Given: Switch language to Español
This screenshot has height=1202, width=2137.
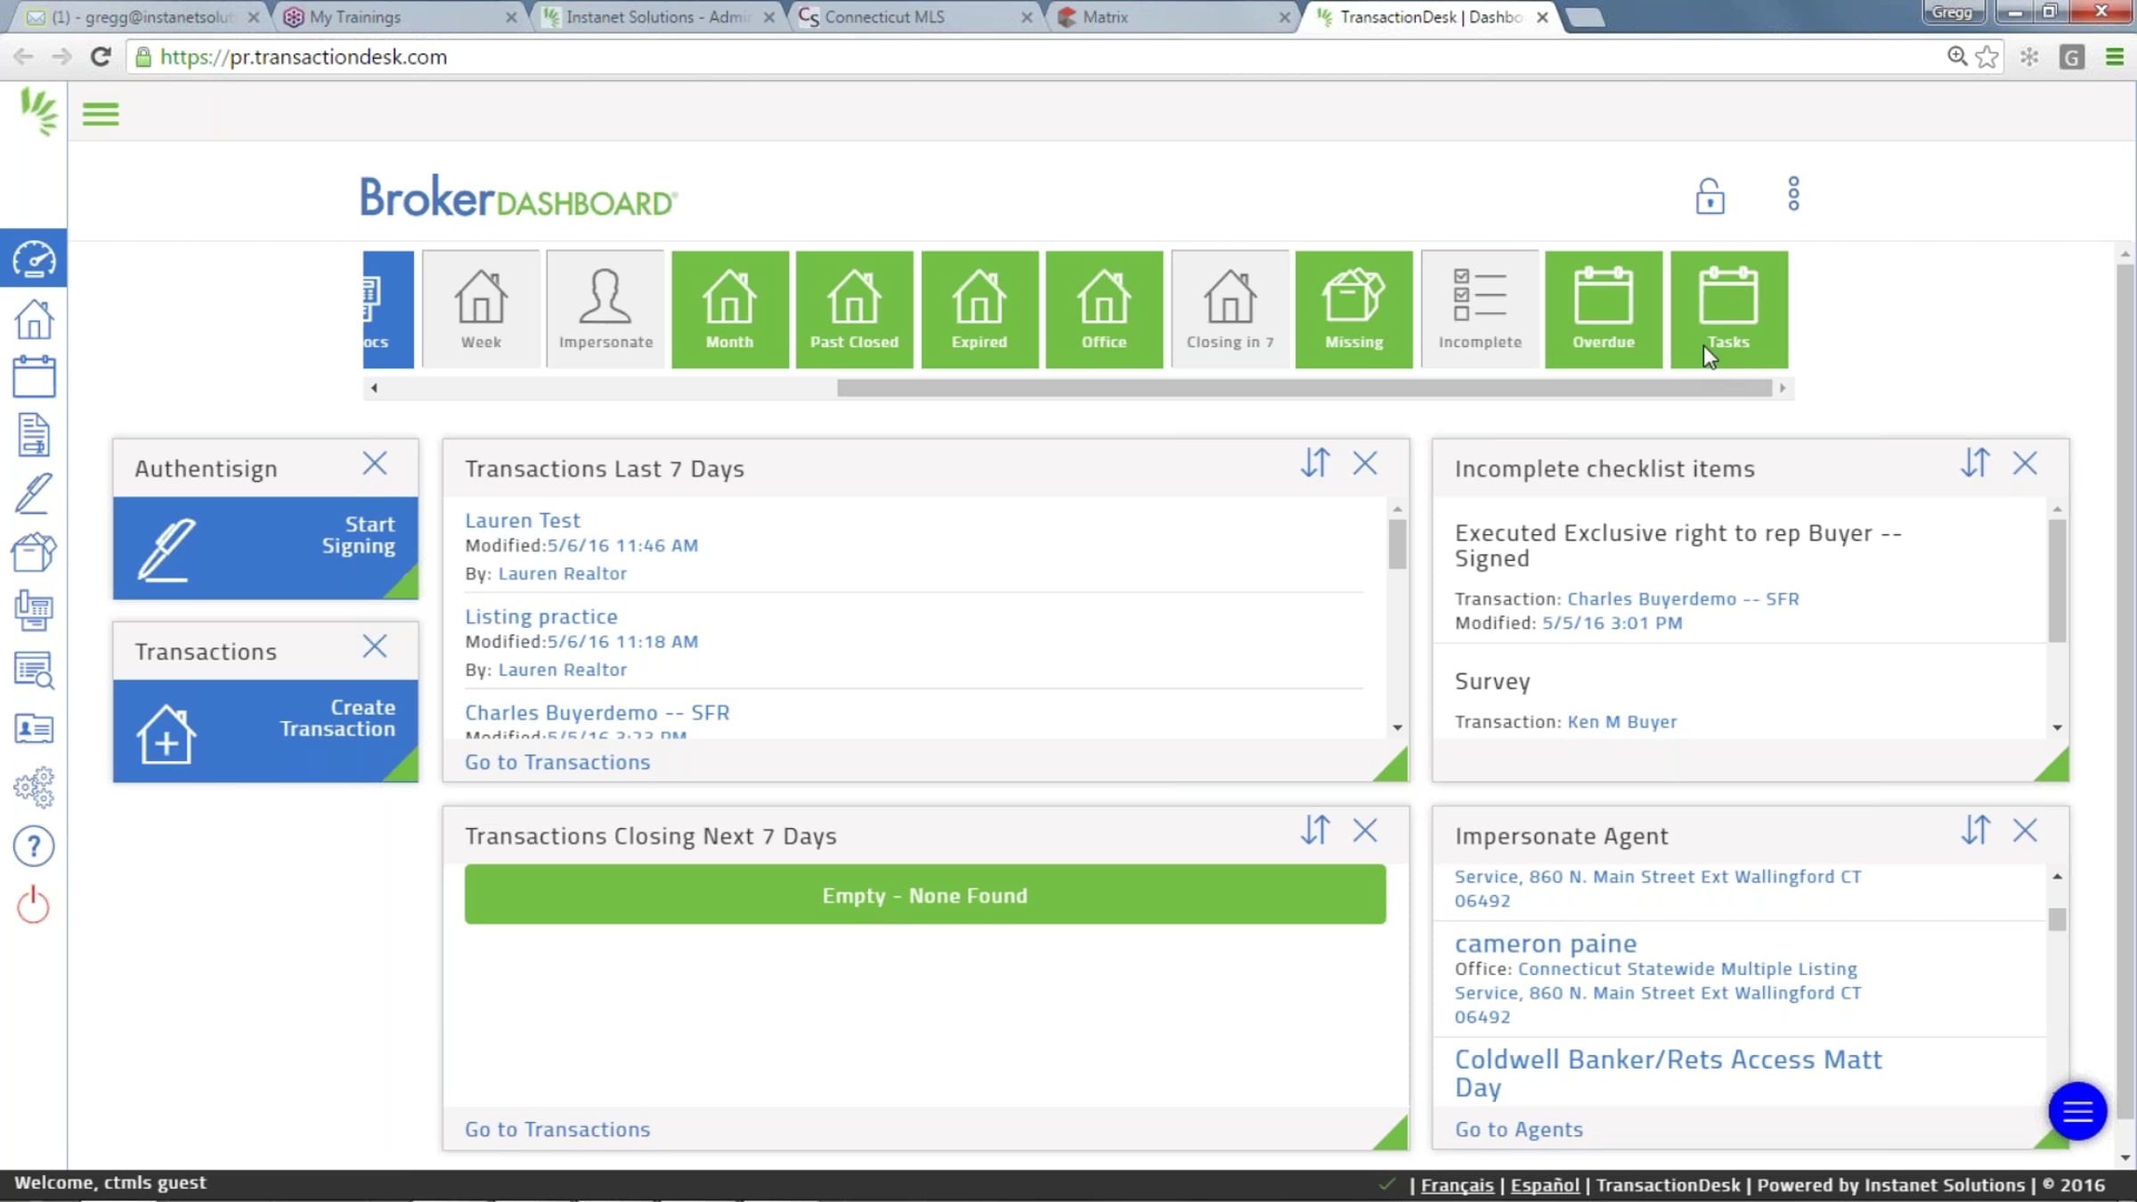Looking at the screenshot, I should pos(1545,1185).
